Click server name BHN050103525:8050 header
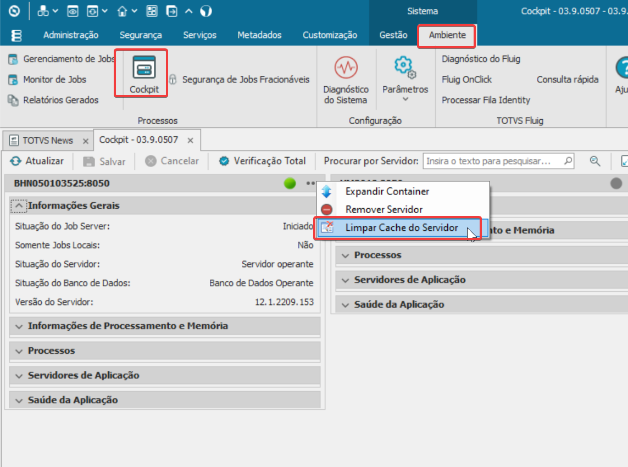 [62, 184]
